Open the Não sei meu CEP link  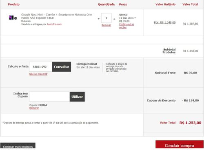click(x=38, y=74)
